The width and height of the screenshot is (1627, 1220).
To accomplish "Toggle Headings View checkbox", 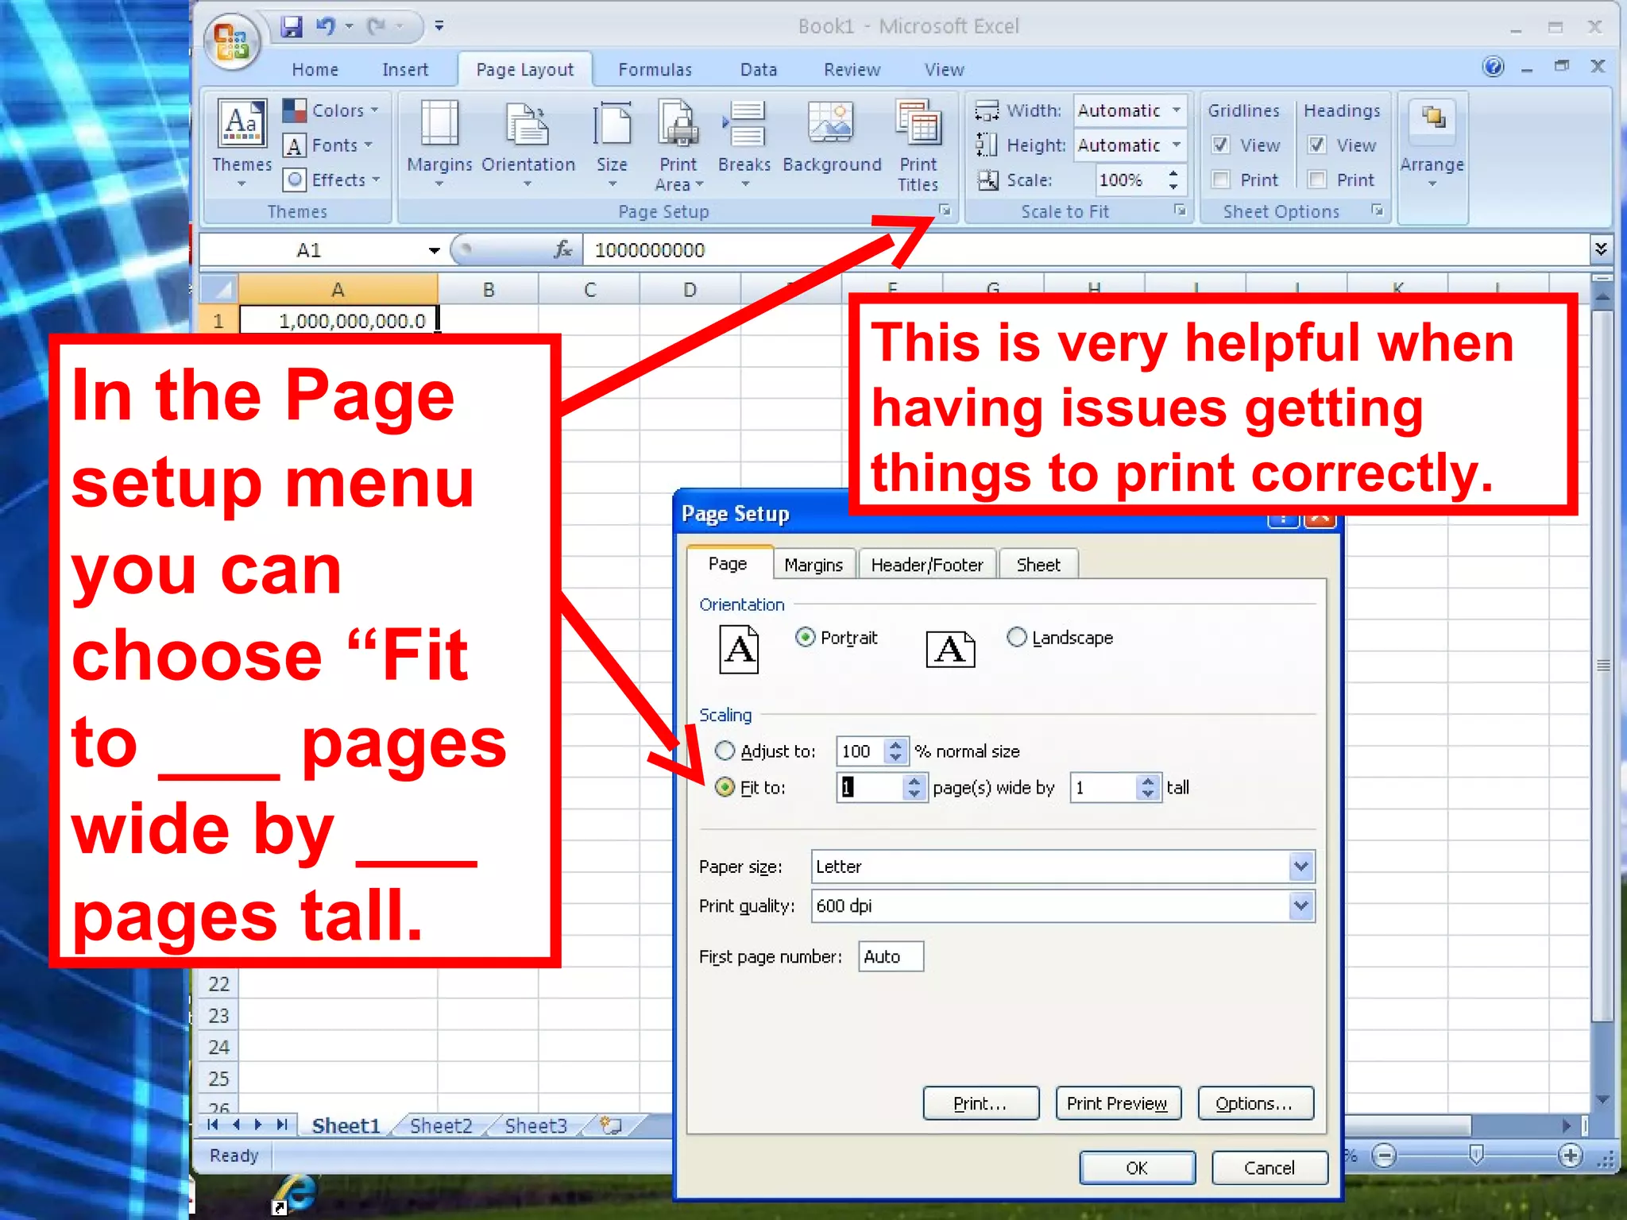I will tap(1317, 145).
